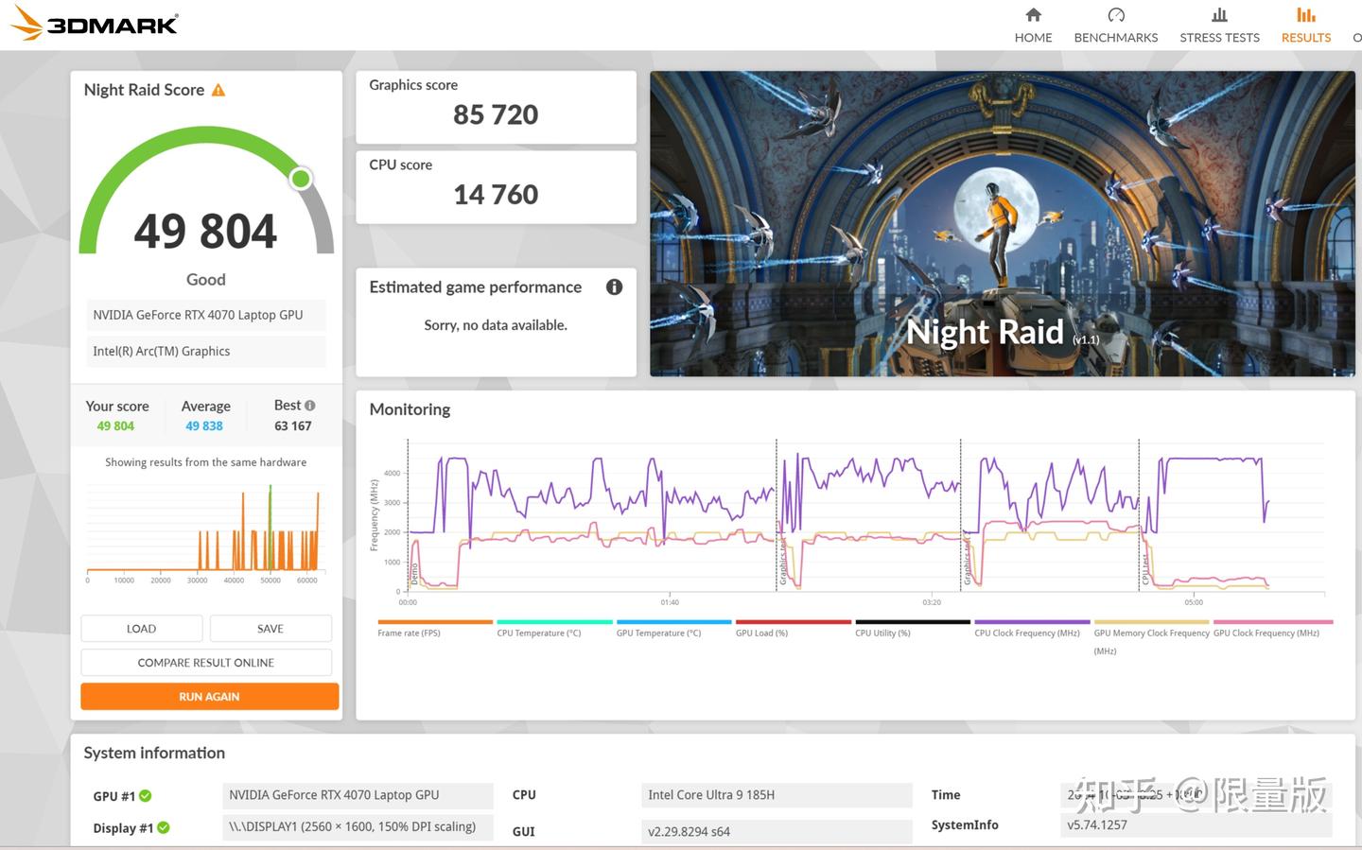Viewport: 1362px width, 850px height.
Task: Click the Sorry, no data available message
Action: click(496, 325)
